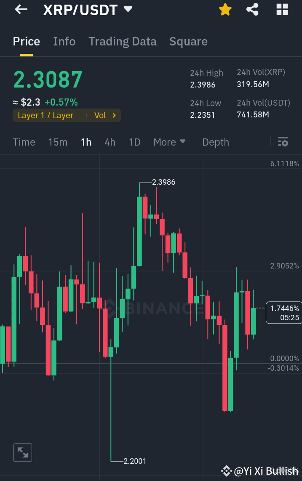The height and width of the screenshot is (481, 302).
Task: Switch to the Trading Data tab
Action: 122,41
